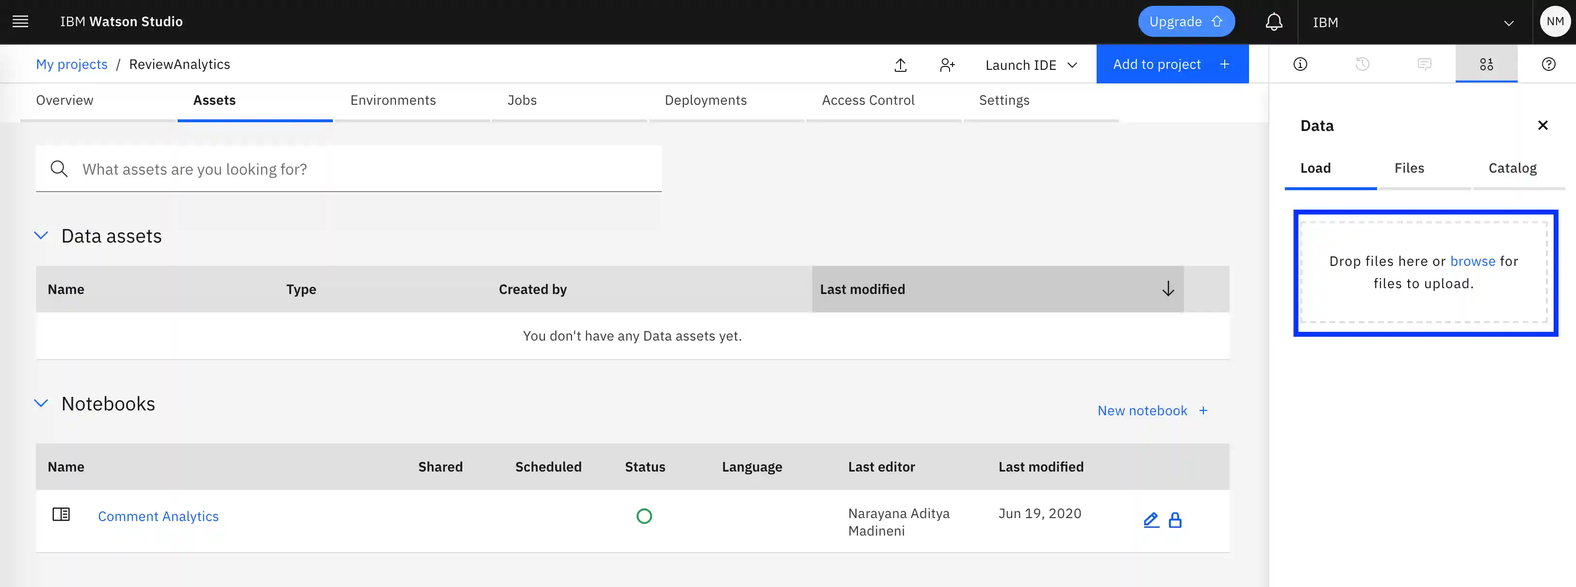This screenshot has height=587, width=1576.
Task: Click the add collaborators icon
Action: pyautogui.click(x=947, y=65)
